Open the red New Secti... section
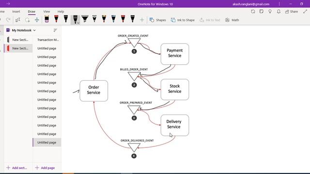310x174 pixels. (18, 48)
